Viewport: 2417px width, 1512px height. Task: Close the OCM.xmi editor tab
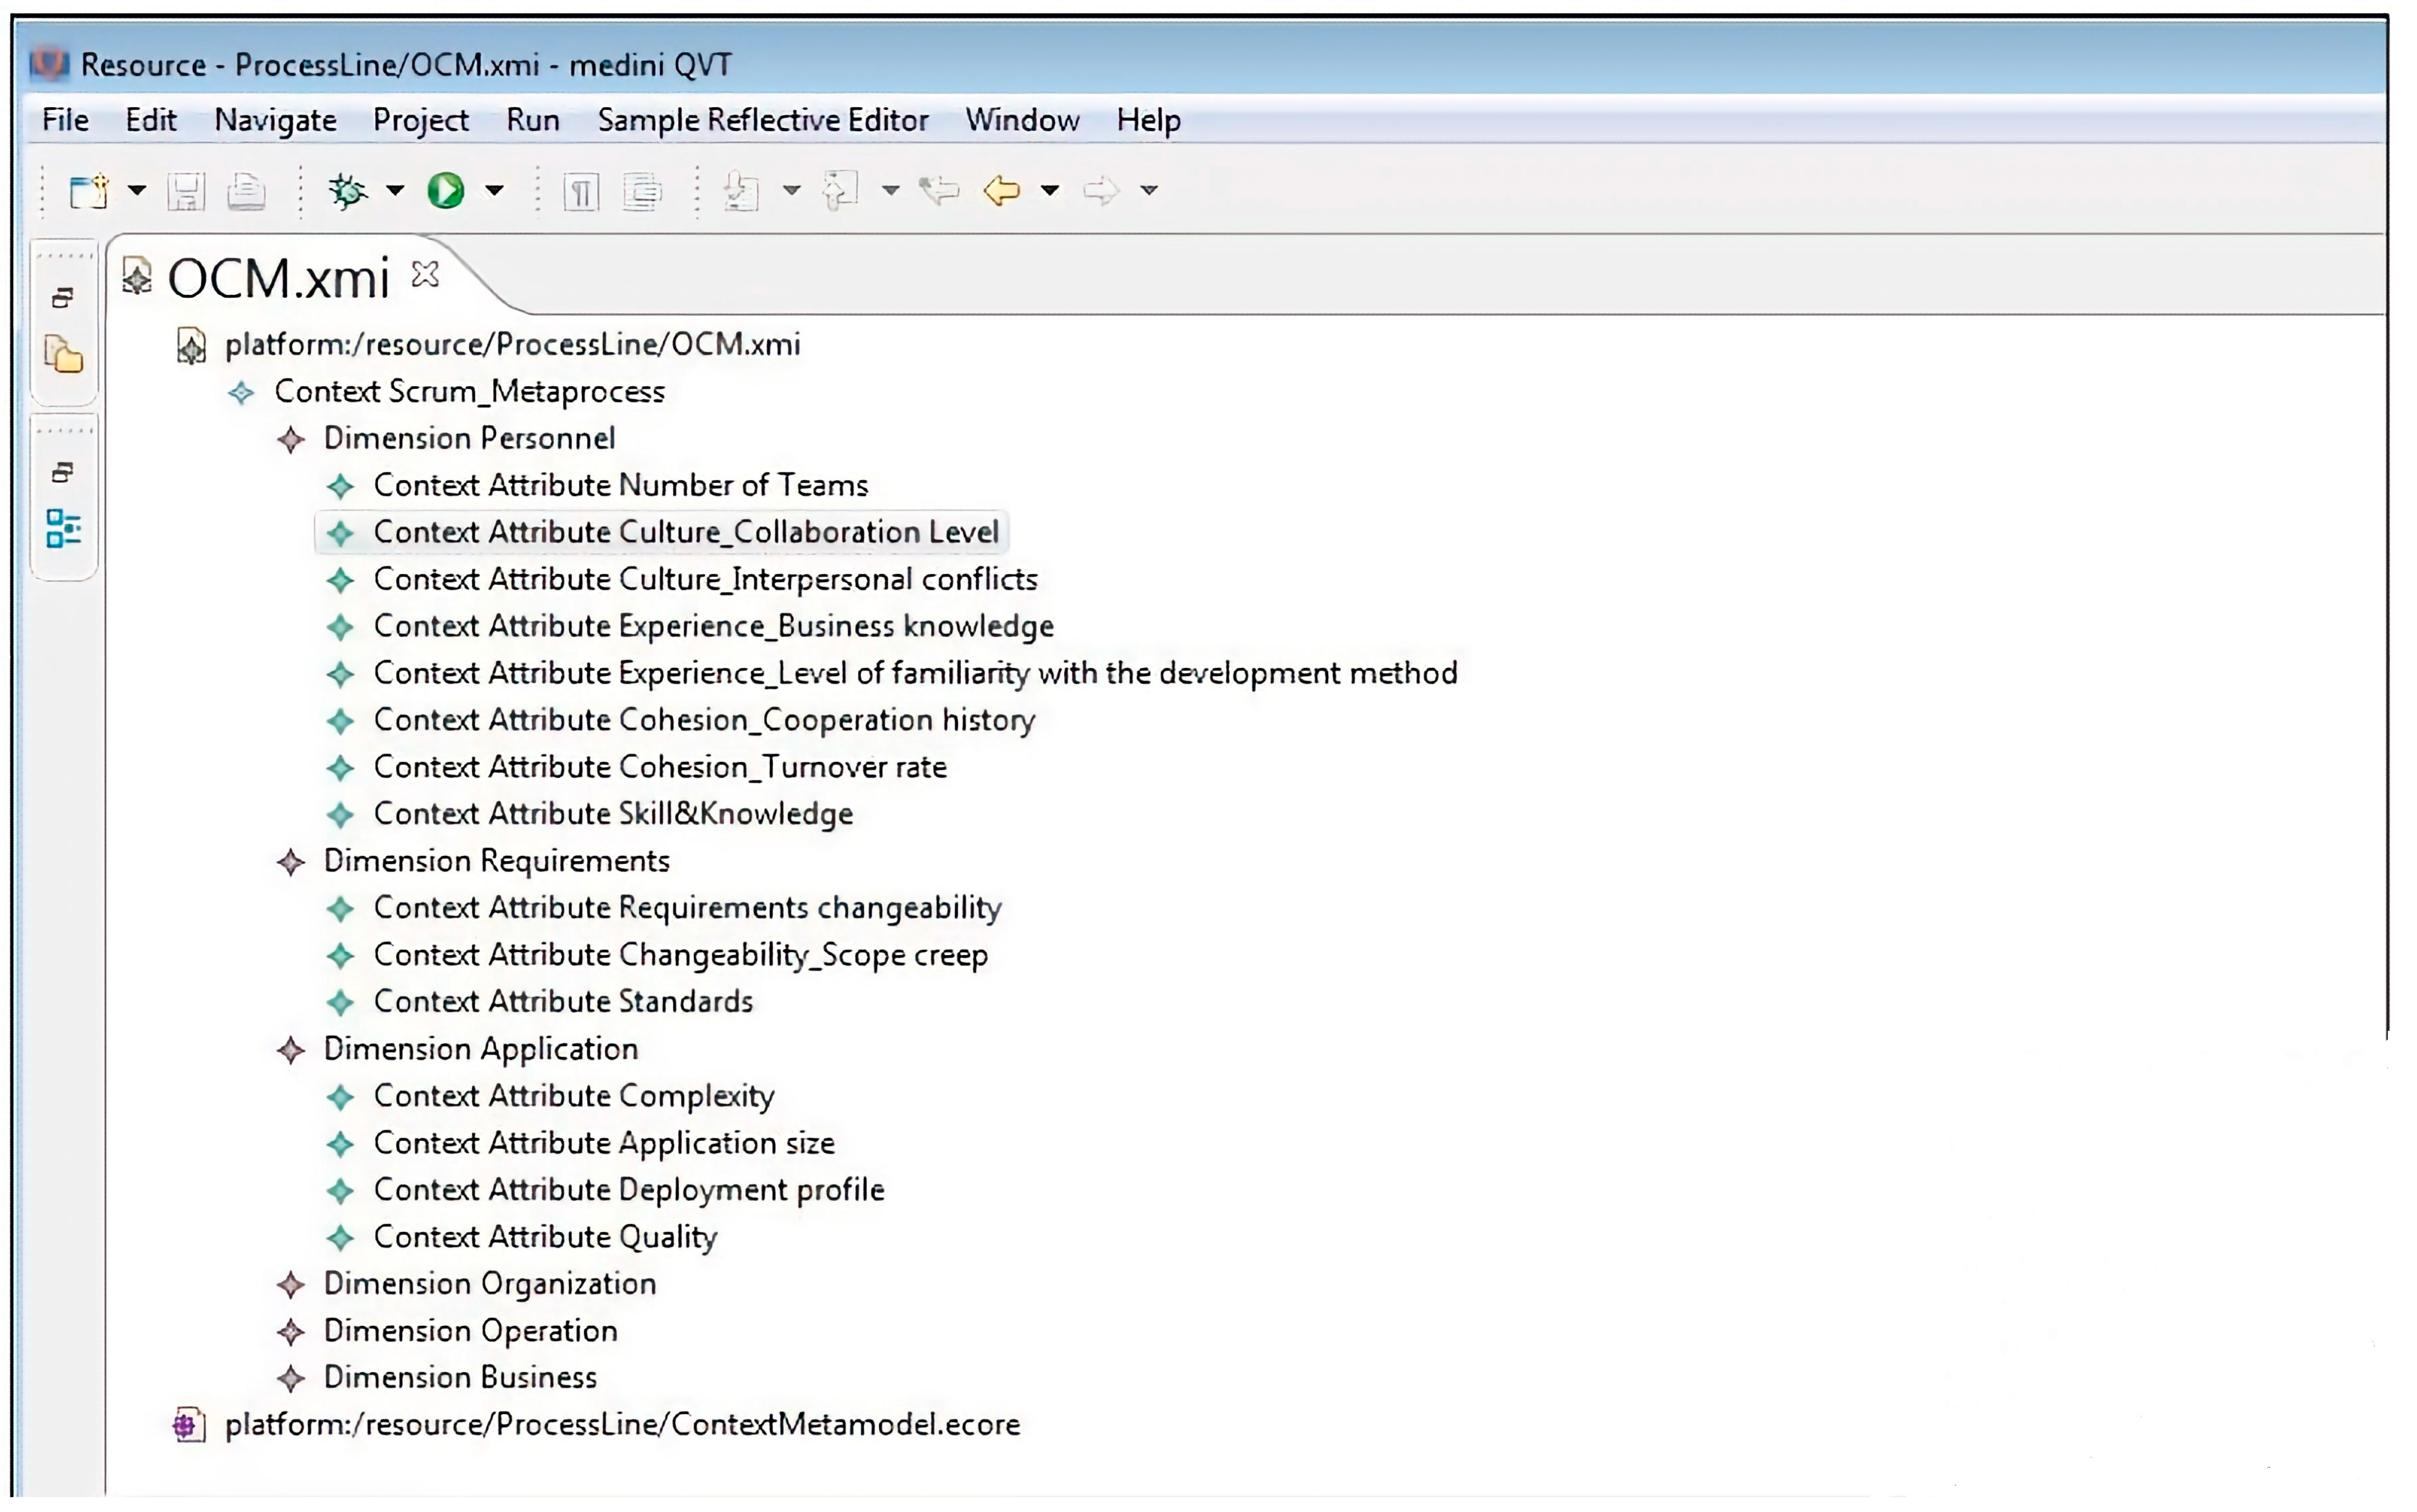click(425, 274)
